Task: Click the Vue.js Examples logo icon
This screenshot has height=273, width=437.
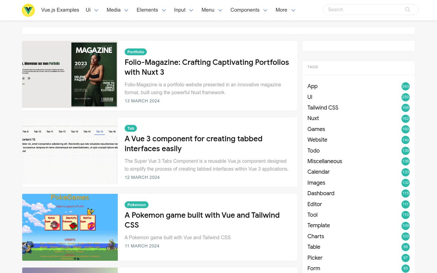Action: click(28, 10)
